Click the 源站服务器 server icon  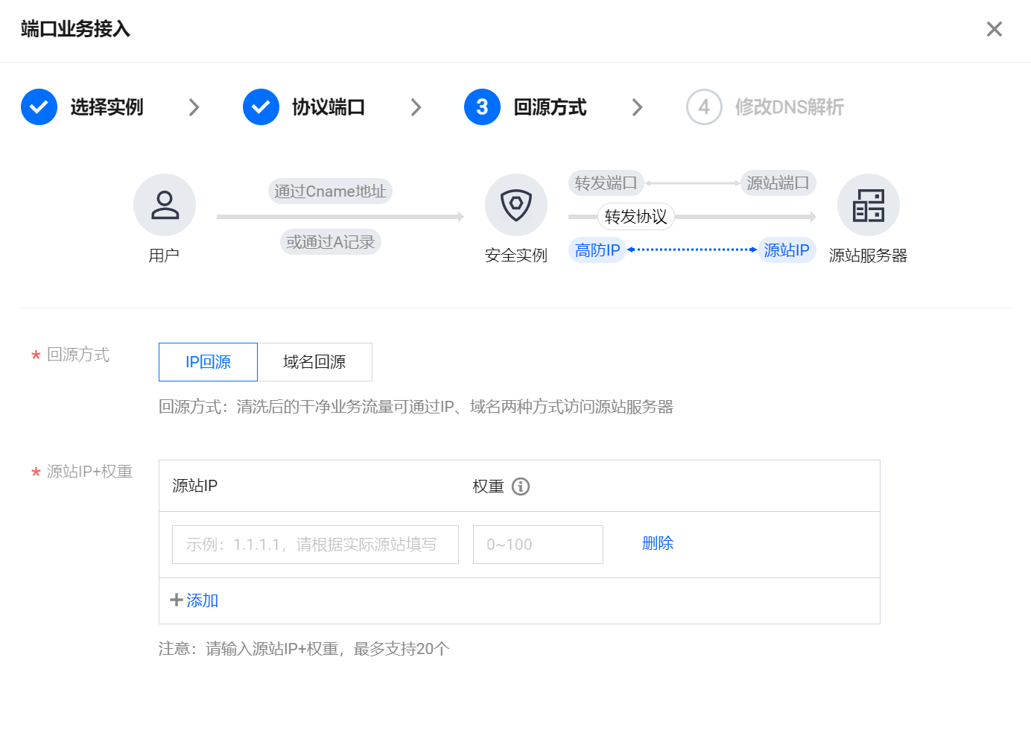pos(869,205)
